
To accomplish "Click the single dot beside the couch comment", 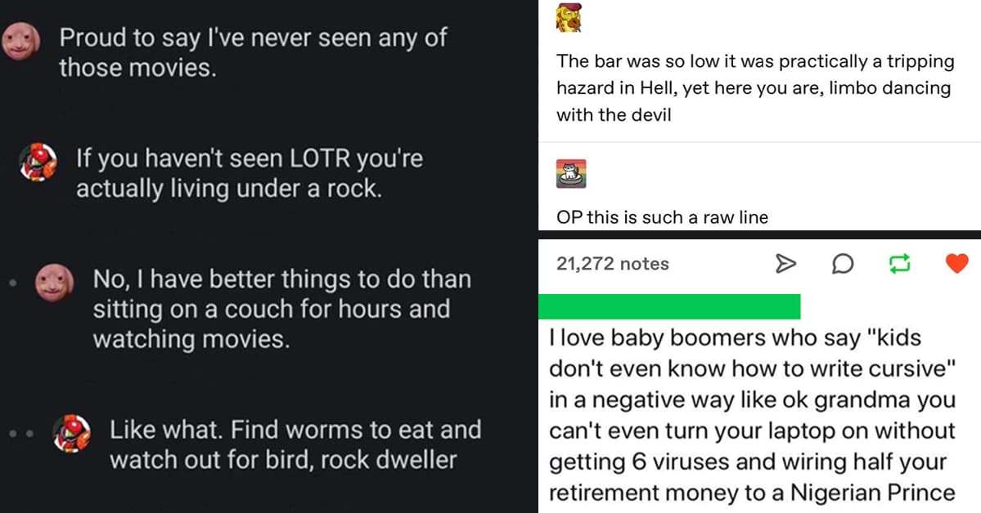I will coord(11,287).
